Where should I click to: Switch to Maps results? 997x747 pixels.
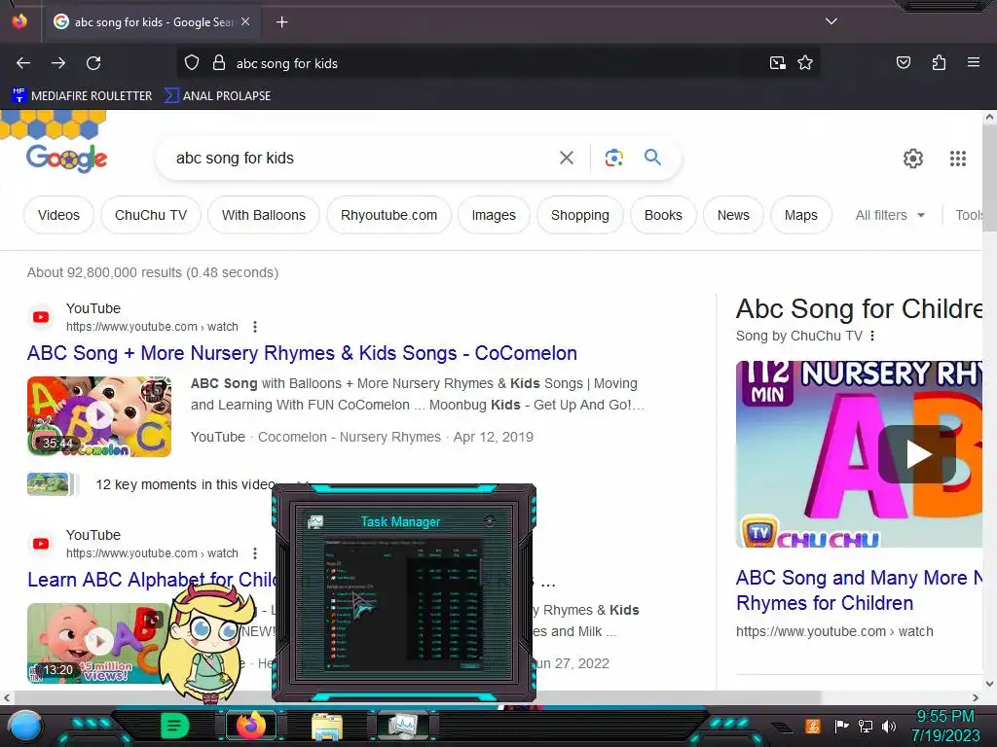[800, 215]
